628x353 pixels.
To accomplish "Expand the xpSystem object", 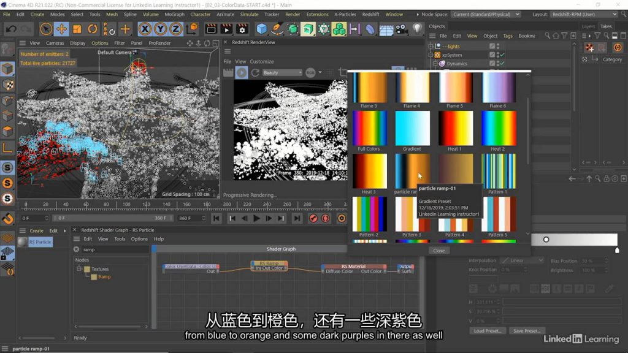I will [431, 55].
